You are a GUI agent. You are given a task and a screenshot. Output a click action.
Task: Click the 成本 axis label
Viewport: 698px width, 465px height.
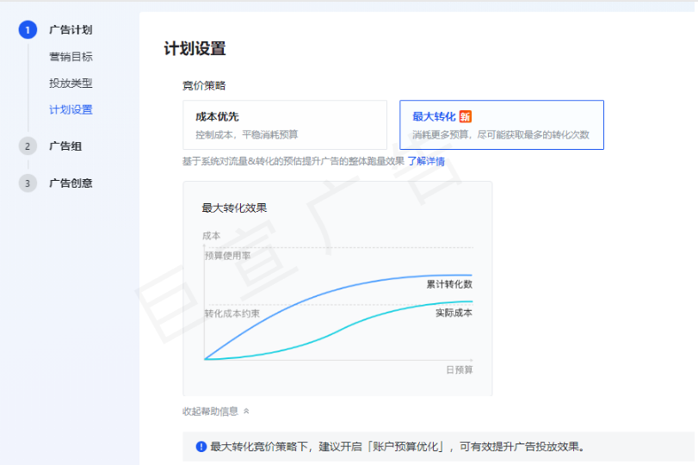click(211, 236)
